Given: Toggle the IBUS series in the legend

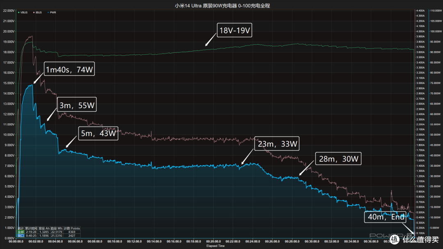Looking at the screenshot, I should [37, 12].
